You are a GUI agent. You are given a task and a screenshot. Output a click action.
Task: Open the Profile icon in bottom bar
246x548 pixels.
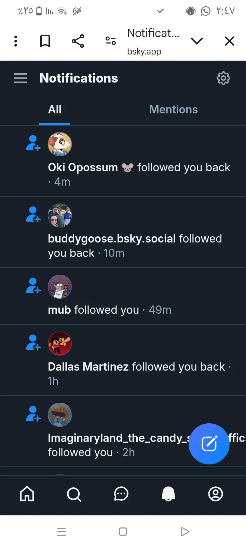pyautogui.click(x=216, y=494)
